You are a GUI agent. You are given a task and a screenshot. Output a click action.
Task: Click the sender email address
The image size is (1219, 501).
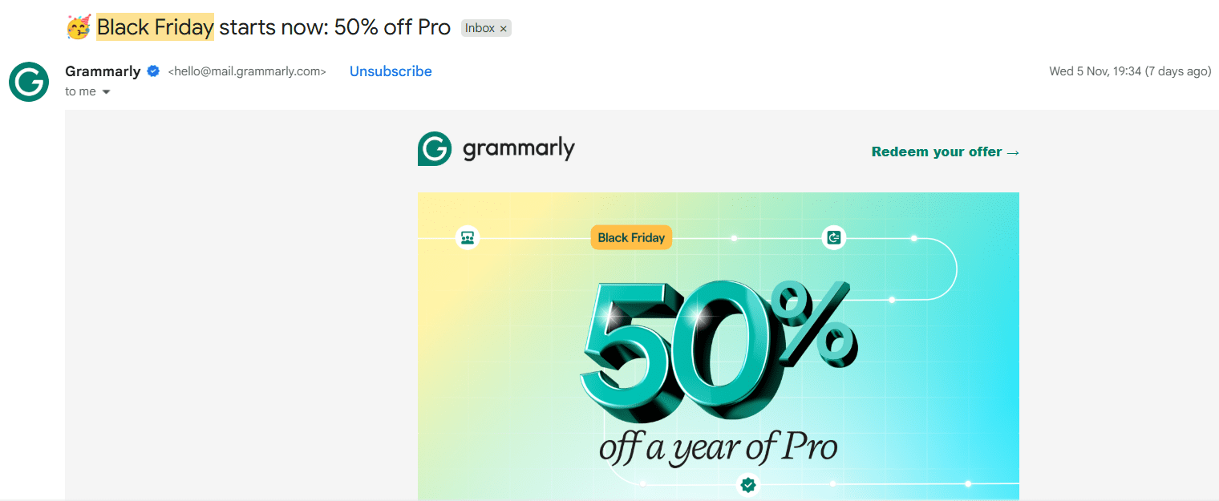click(247, 71)
